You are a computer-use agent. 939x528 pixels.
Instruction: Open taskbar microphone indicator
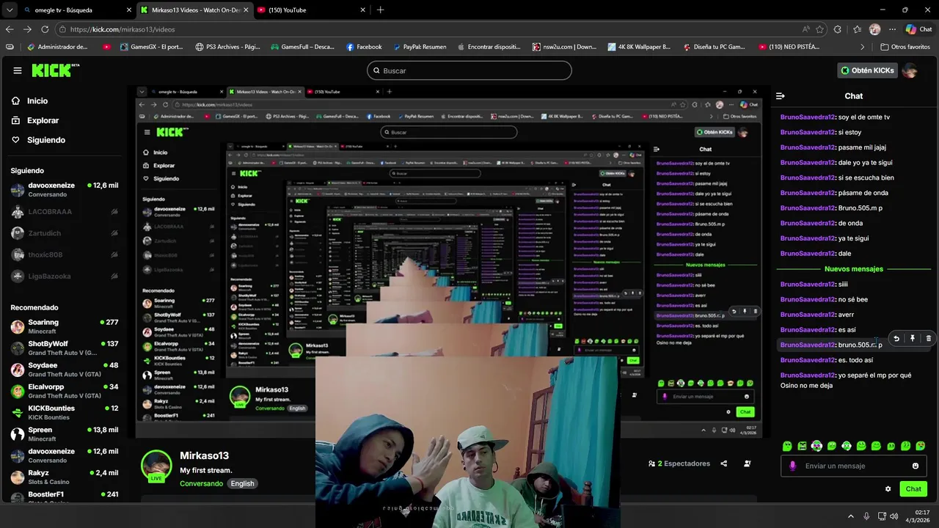pyautogui.click(x=866, y=516)
